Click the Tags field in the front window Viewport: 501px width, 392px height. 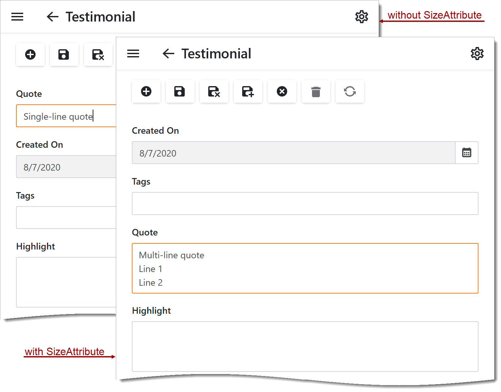(x=305, y=204)
